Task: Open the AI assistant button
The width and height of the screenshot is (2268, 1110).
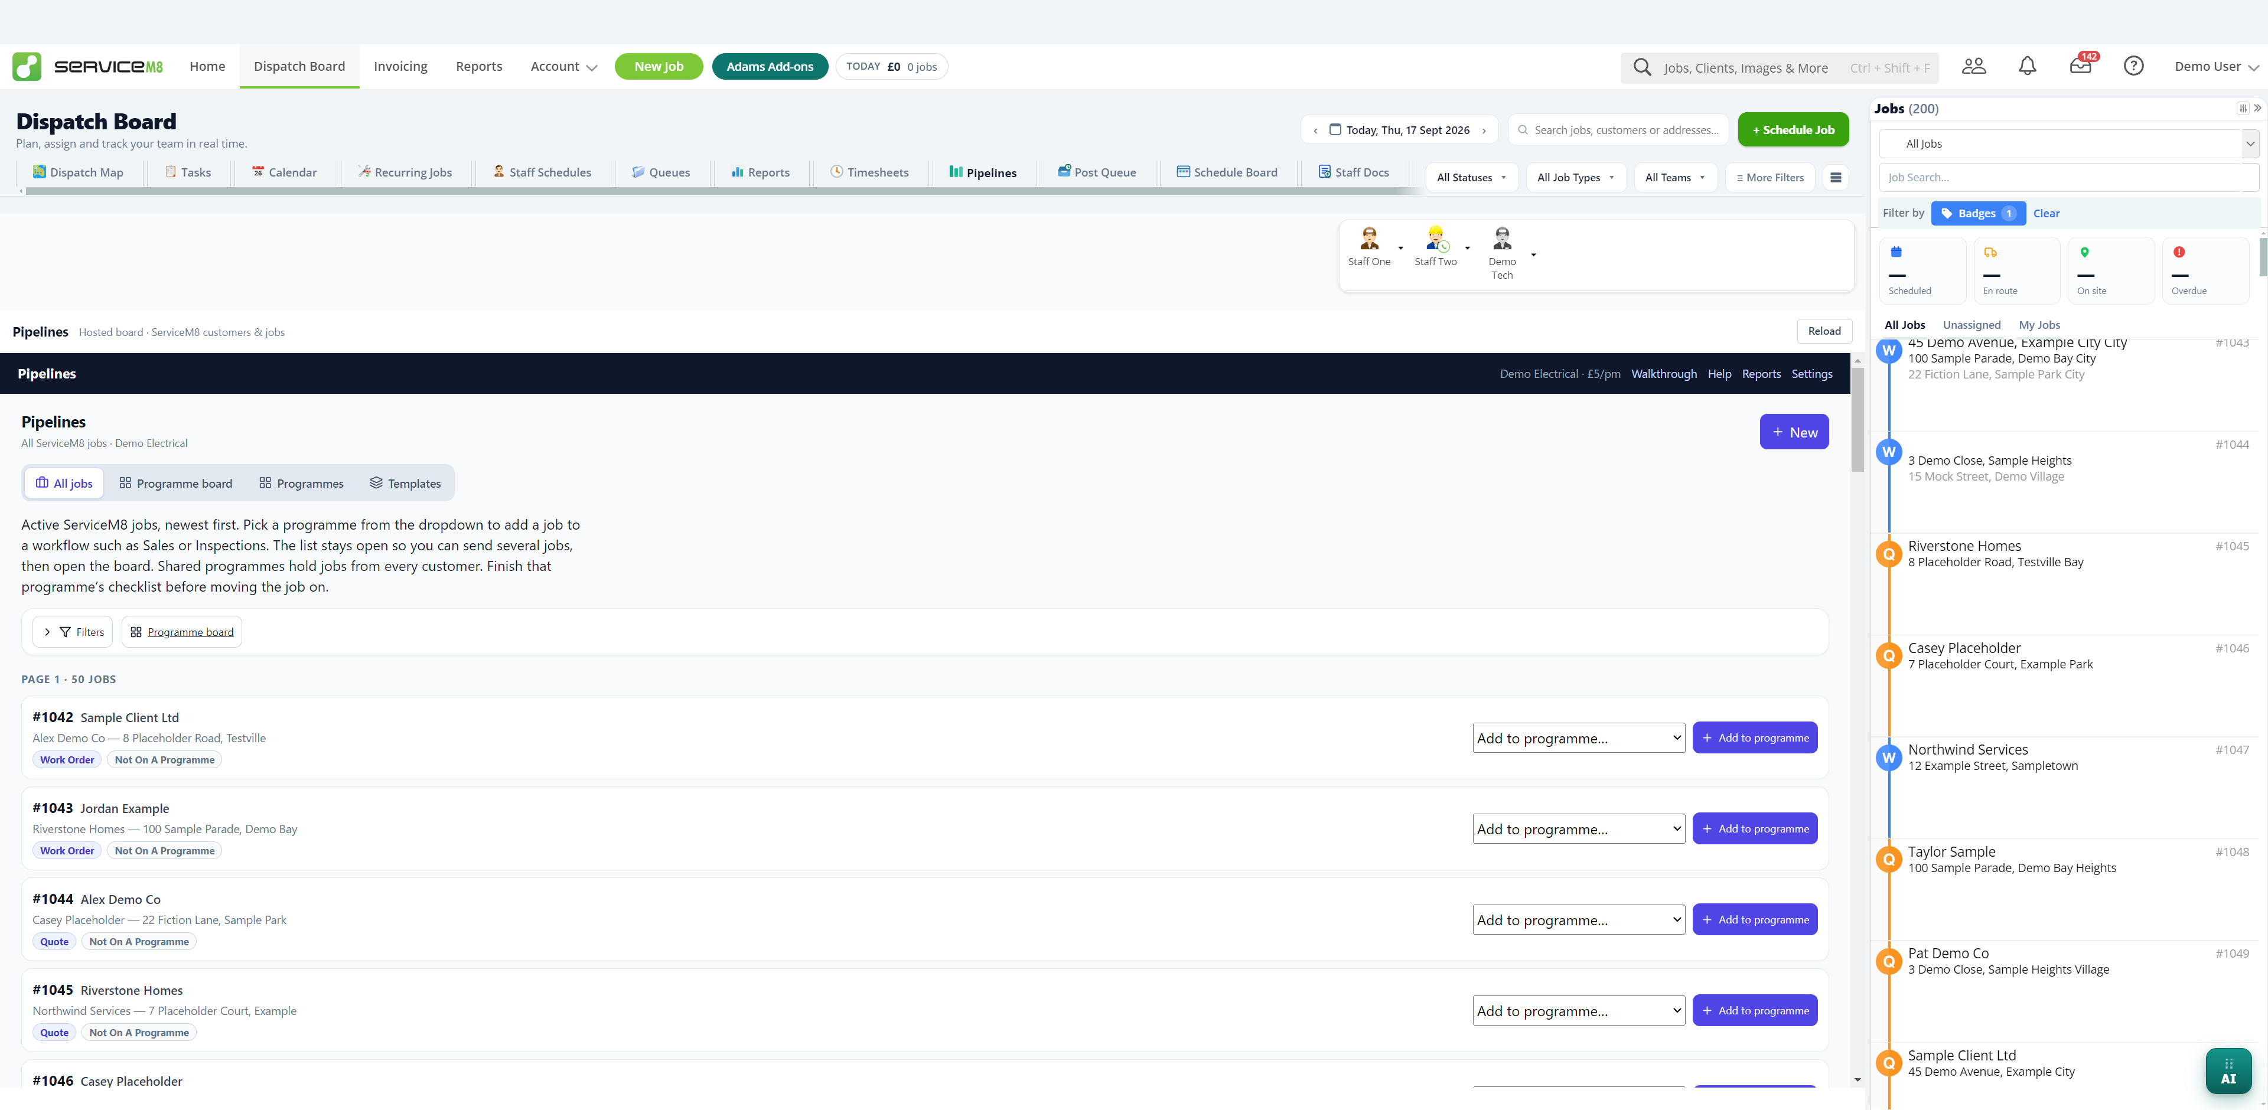Action: pos(2228,1071)
